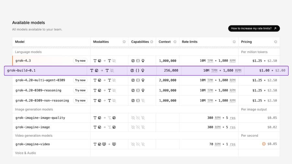Click disabled text output icon in grok-imagine-image row
This screenshot has height=164, width=292.
(x=109, y=127)
